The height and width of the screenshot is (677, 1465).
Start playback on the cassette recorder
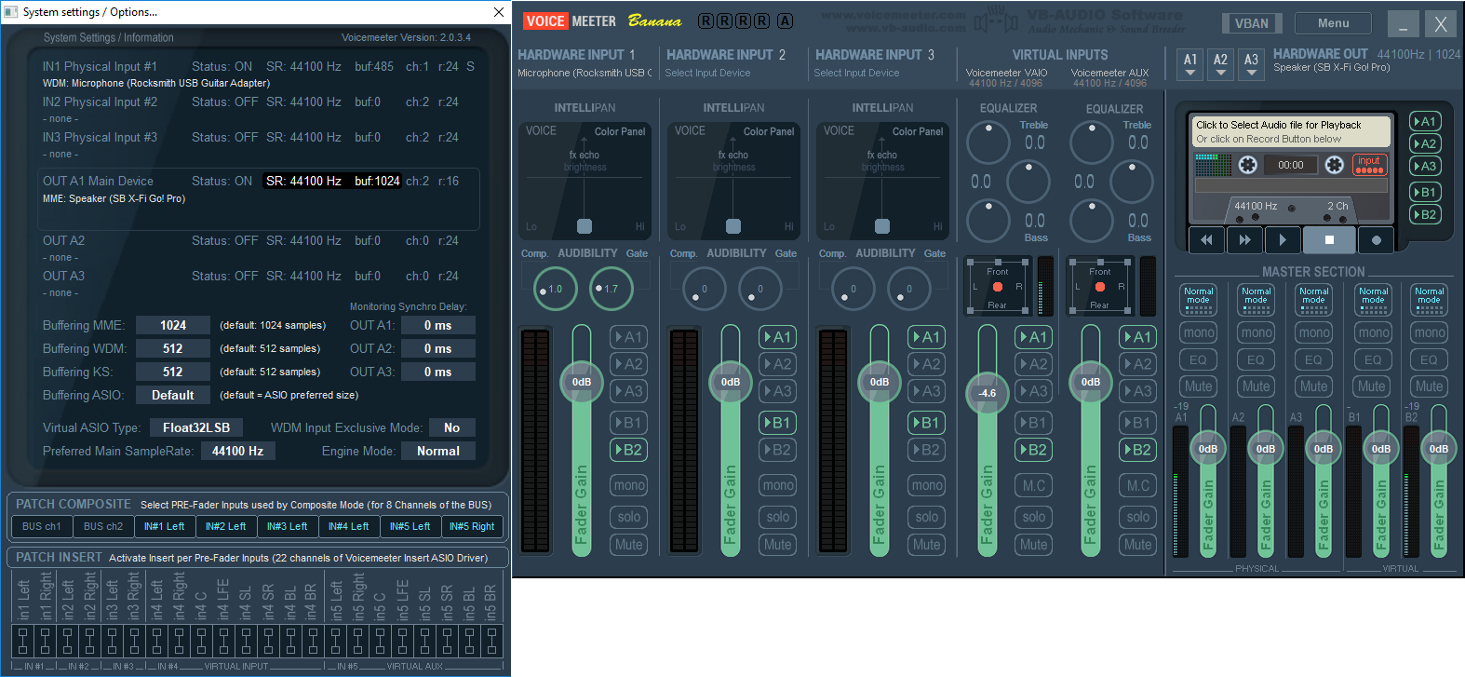tap(1283, 239)
